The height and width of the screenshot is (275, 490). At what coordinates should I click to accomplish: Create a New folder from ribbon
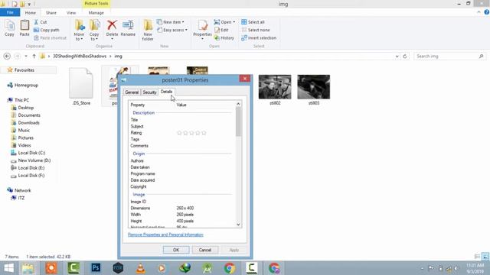148,30
